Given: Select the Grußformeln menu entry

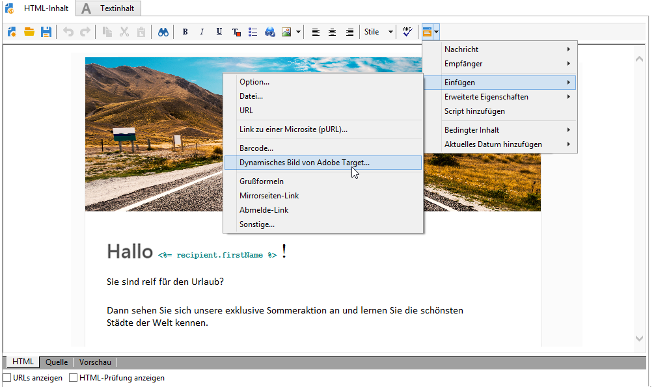Looking at the screenshot, I should [x=323, y=181].
